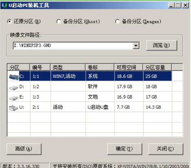Click the 关闭 (C) close button
Viewport: 191px width, 168px height.
166,149
